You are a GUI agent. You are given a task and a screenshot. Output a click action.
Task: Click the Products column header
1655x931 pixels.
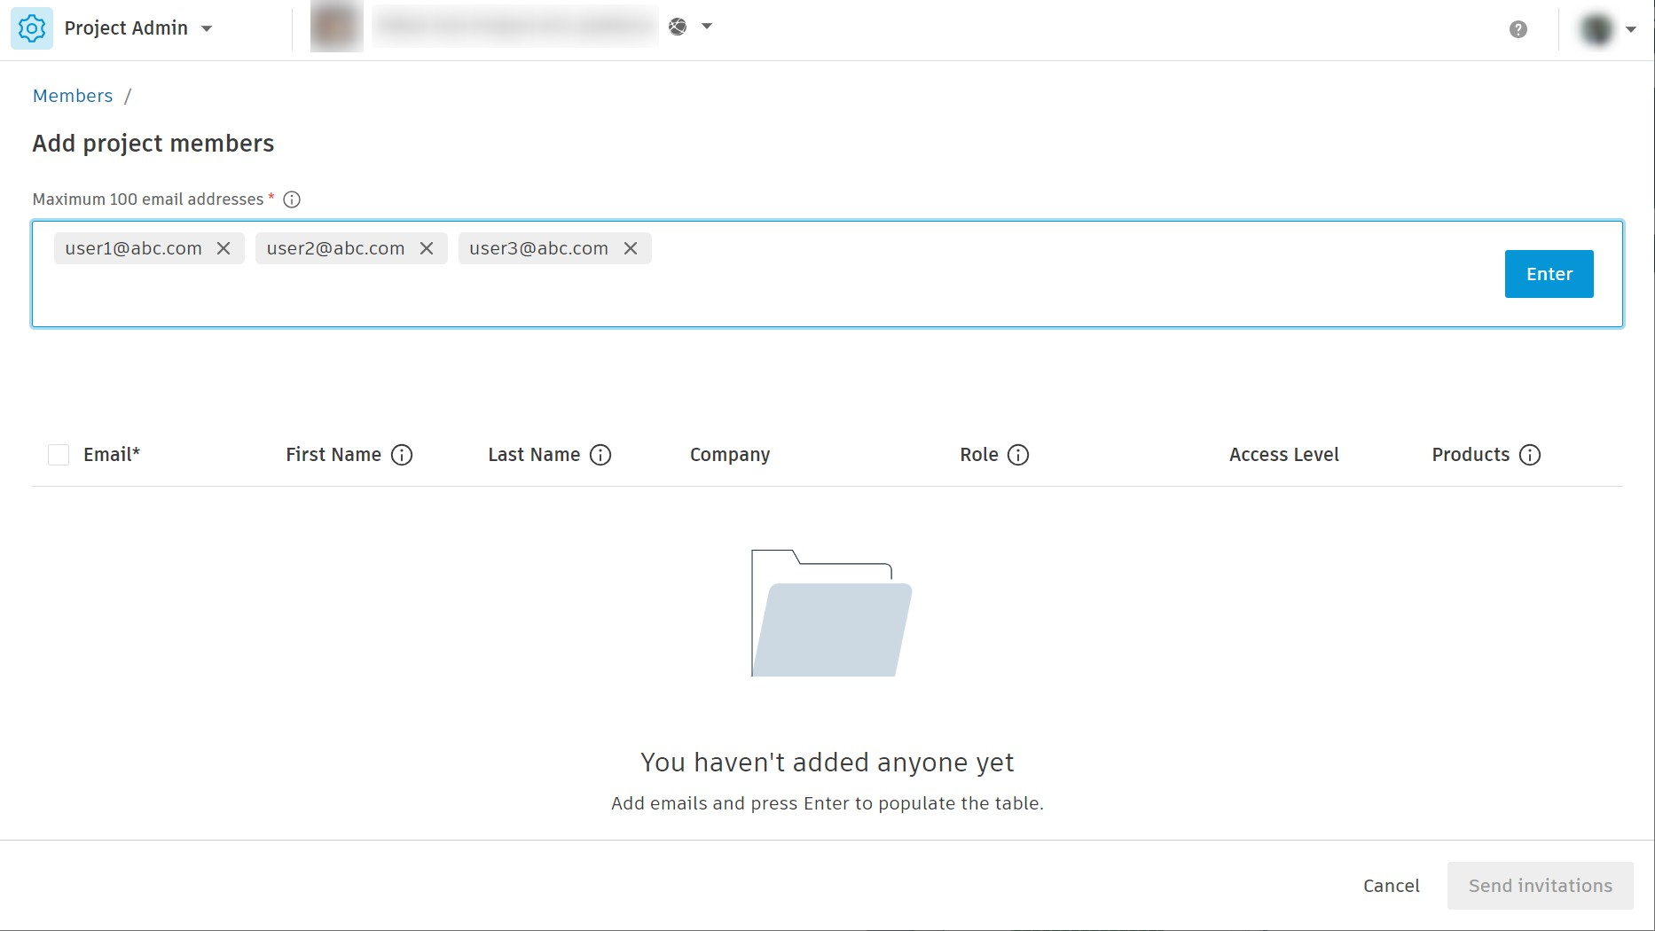pos(1471,455)
